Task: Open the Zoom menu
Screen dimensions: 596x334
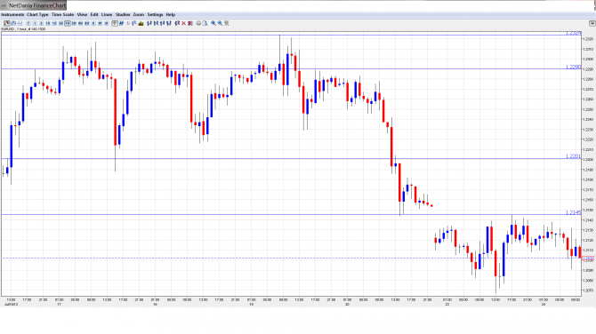Action: (x=139, y=14)
